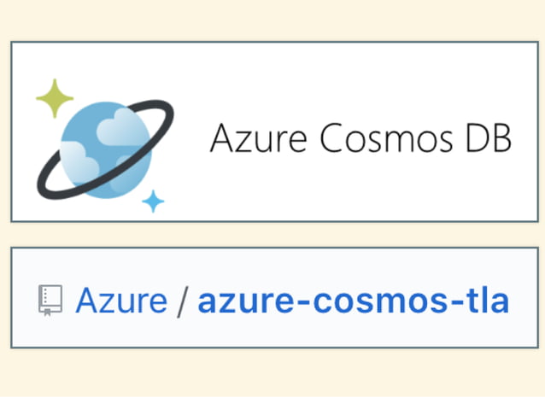Click the repository book icon
This screenshot has height=397, width=545.
(50, 301)
